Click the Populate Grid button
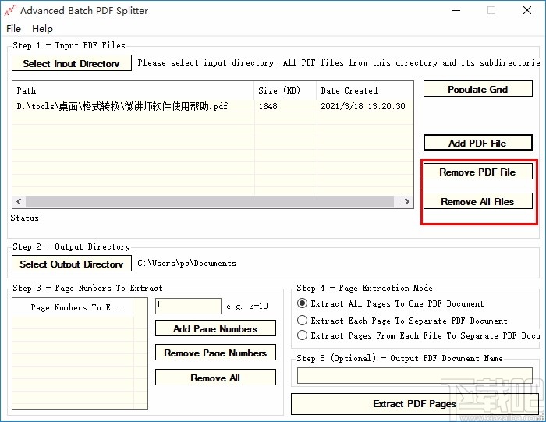This screenshot has height=422, width=546. [477, 89]
